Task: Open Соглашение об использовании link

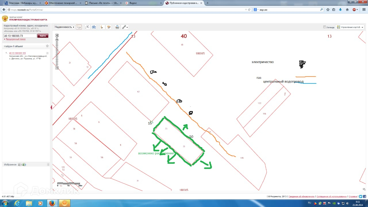Action: click(331, 197)
